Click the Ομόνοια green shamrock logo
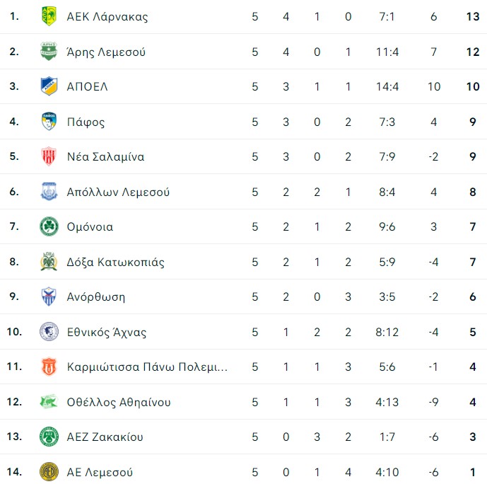 tap(49, 226)
